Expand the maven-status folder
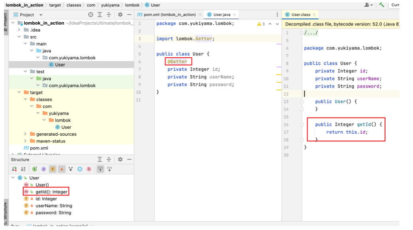 point(25,141)
